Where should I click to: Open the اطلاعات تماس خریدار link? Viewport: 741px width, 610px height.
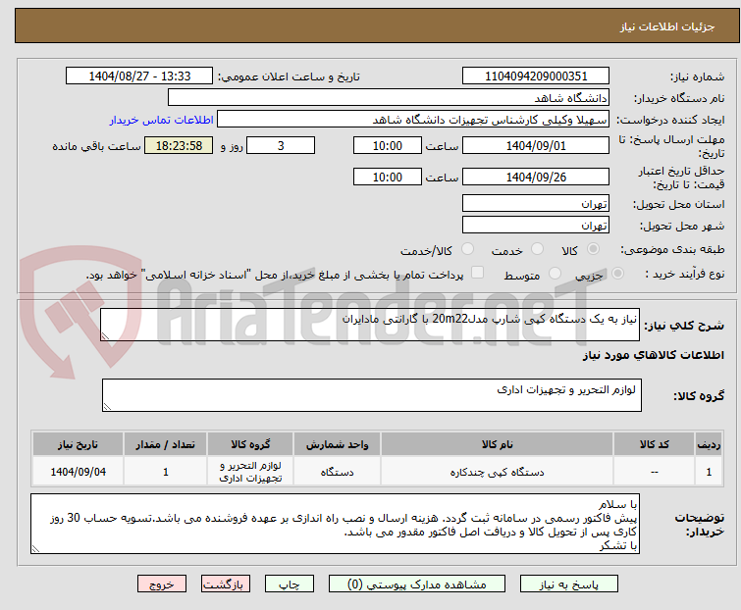[162, 120]
